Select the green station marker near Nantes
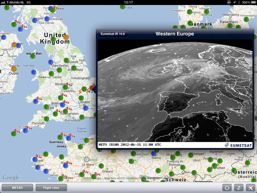Screen dimensions: 257x193 coord(61,179)
